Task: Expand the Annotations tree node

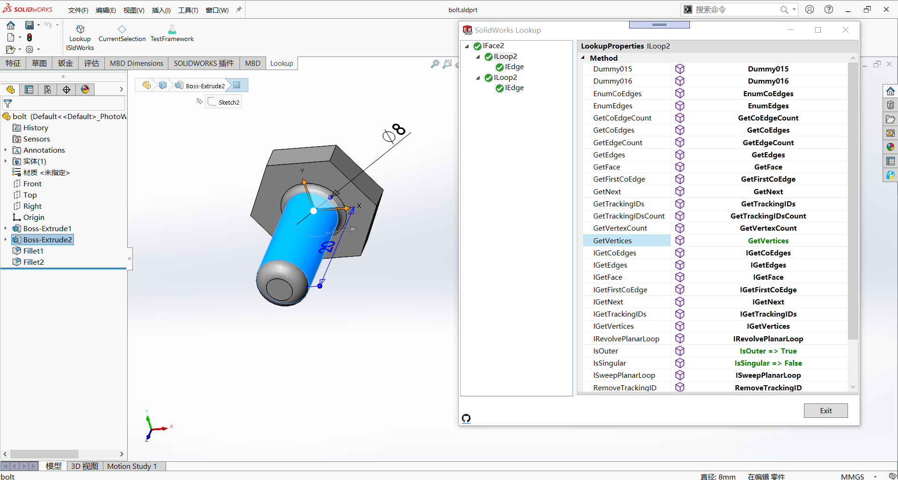Action: coord(6,150)
